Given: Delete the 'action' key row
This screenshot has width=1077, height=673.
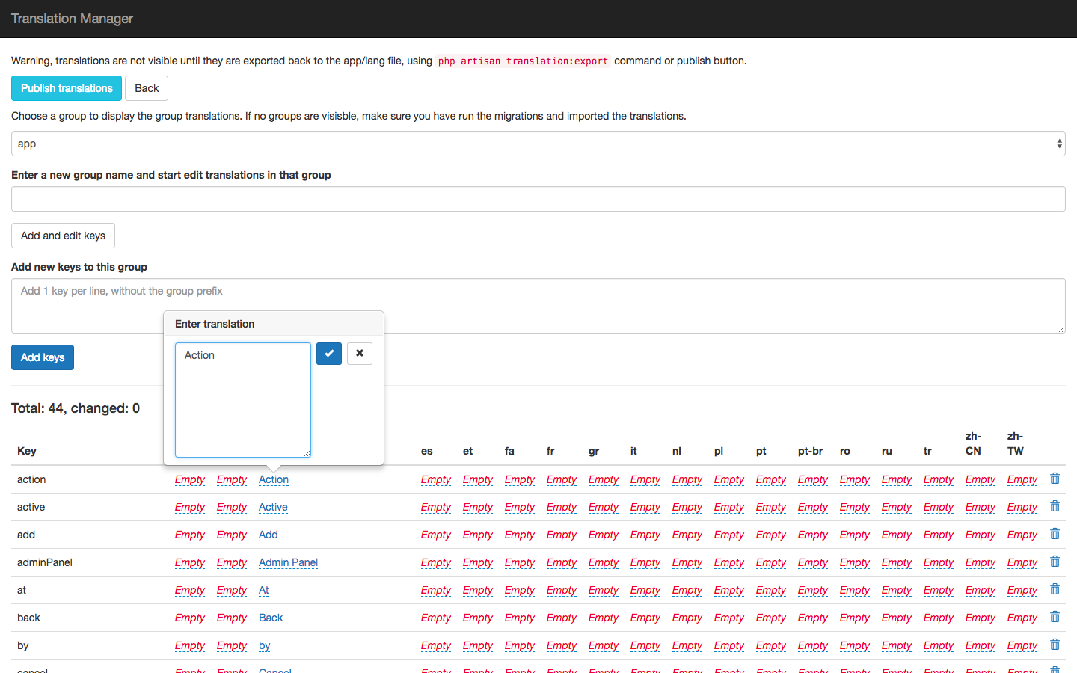Looking at the screenshot, I should coord(1055,479).
